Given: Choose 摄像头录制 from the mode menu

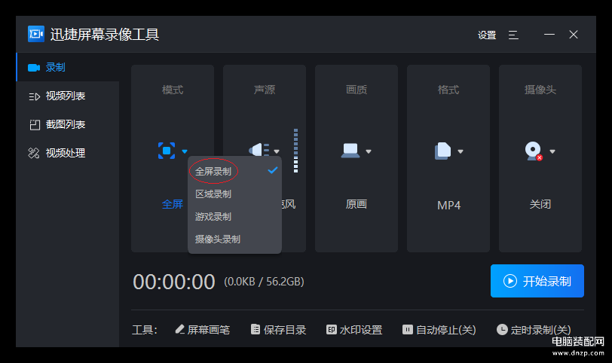Looking at the screenshot, I should 234,239.
